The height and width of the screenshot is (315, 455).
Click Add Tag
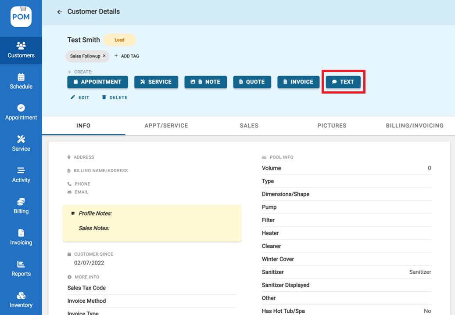tap(127, 56)
